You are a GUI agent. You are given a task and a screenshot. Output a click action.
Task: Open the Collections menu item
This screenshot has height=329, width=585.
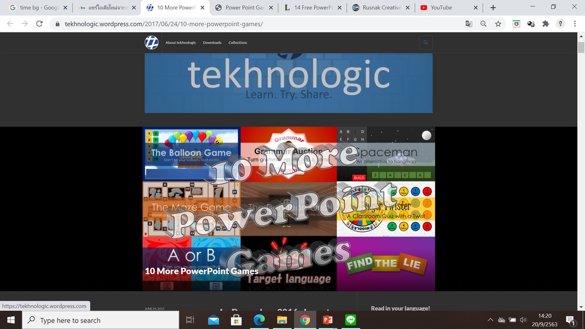point(238,42)
